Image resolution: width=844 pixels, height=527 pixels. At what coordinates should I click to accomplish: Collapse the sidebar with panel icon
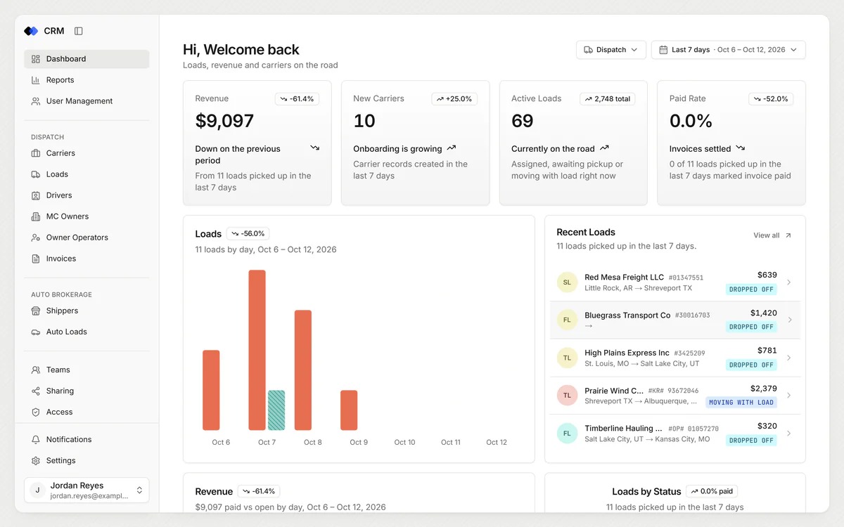click(x=79, y=31)
